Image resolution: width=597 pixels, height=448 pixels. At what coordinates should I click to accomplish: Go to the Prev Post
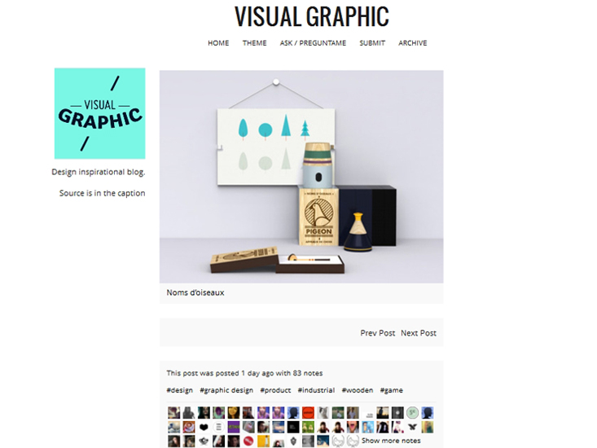point(378,333)
